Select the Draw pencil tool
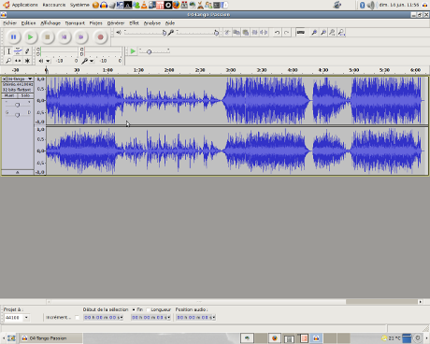The height and width of the screenshot is (344, 430). pyautogui.click(x=27, y=51)
